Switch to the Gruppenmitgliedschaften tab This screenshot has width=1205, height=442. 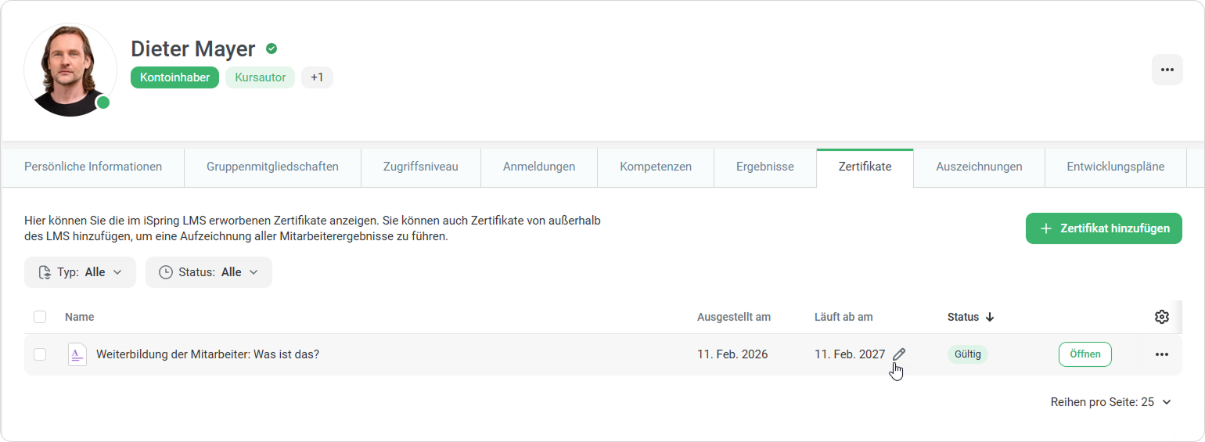coord(272,167)
